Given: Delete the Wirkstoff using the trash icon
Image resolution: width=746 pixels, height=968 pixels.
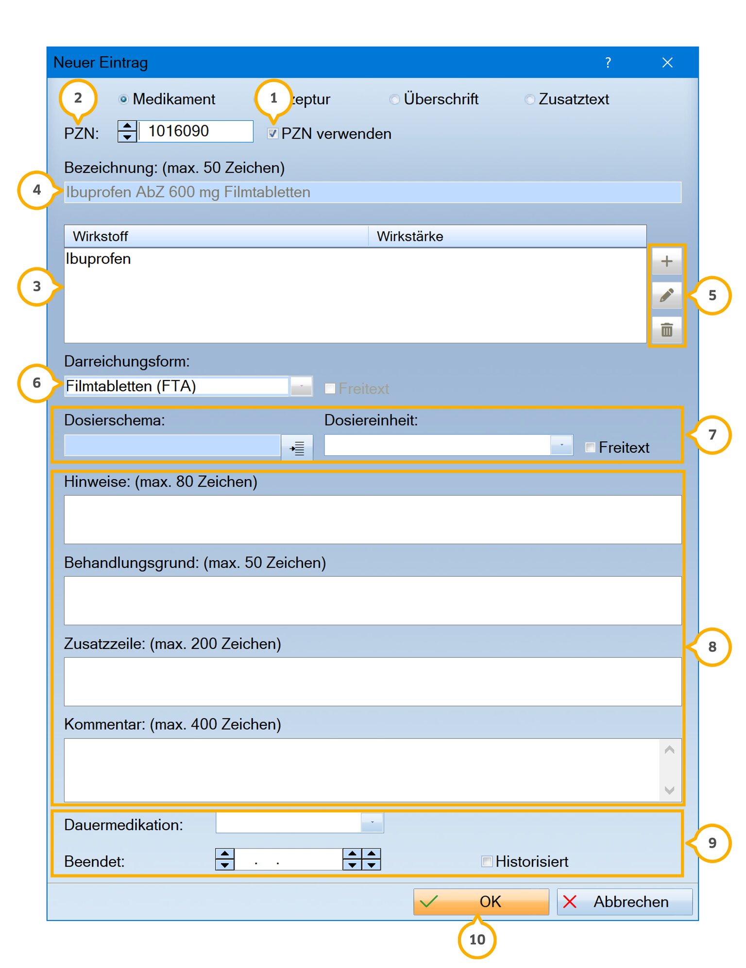Looking at the screenshot, I should (666, 330).
